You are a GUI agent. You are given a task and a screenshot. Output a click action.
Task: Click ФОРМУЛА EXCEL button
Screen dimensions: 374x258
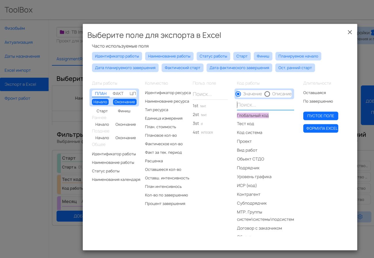coord(321,128)
